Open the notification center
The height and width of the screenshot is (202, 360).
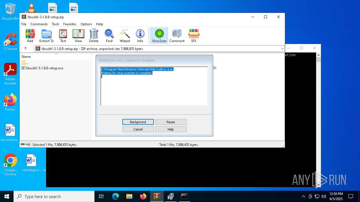[351, 196]
